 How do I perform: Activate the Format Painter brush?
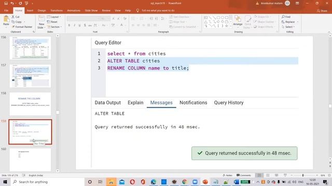22,27
